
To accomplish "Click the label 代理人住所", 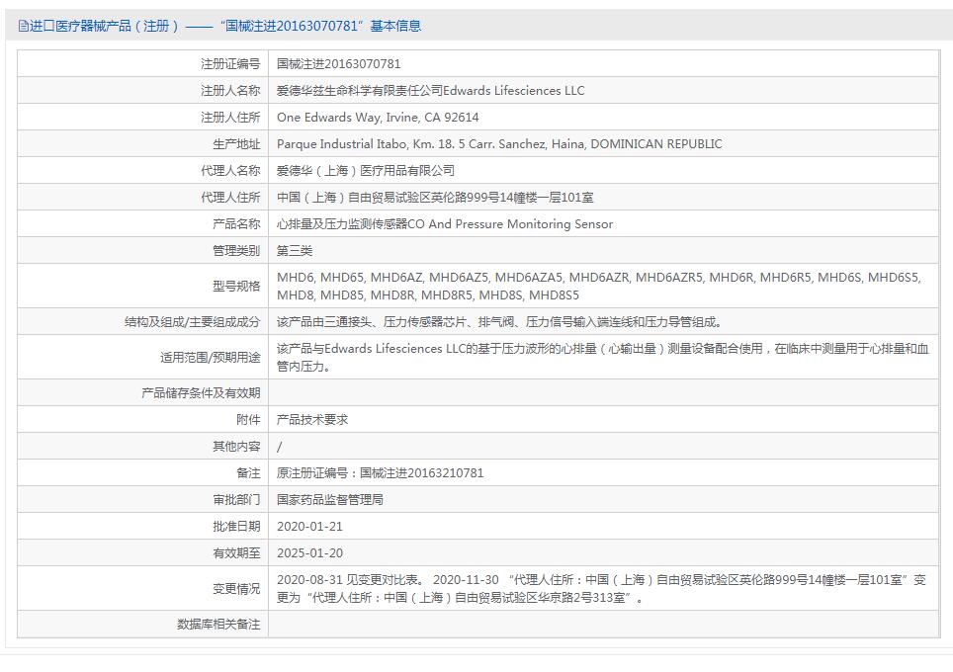I will tap(230, 198).
